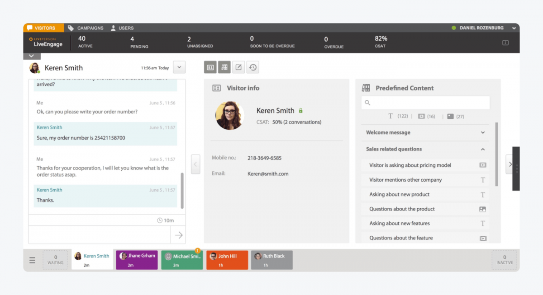543x295 pixels.
Task: Switch to John Hill's conversation
Action: [x=227, y=260]
